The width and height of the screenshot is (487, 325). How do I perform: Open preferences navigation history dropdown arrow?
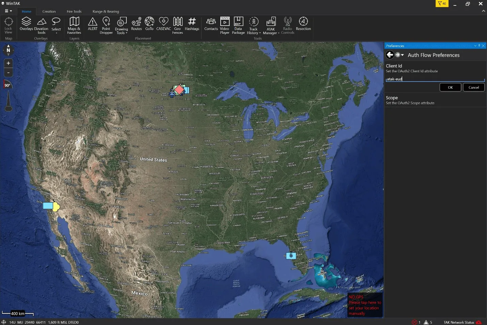point(402,55)
